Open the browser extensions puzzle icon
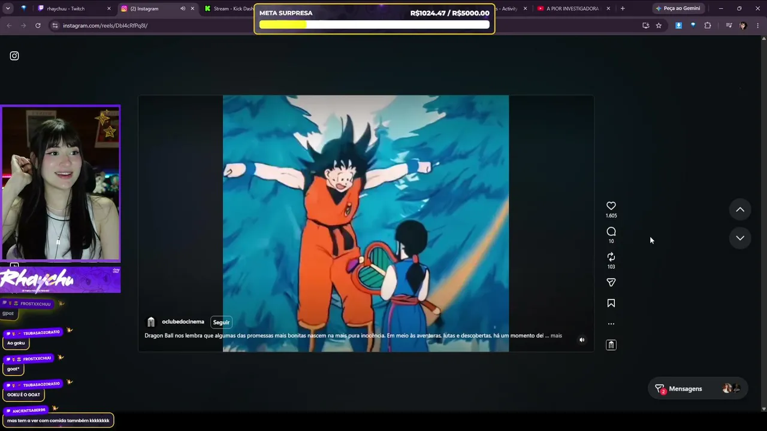The width and height of the screenshot is (767, 431). click(708, 25)
